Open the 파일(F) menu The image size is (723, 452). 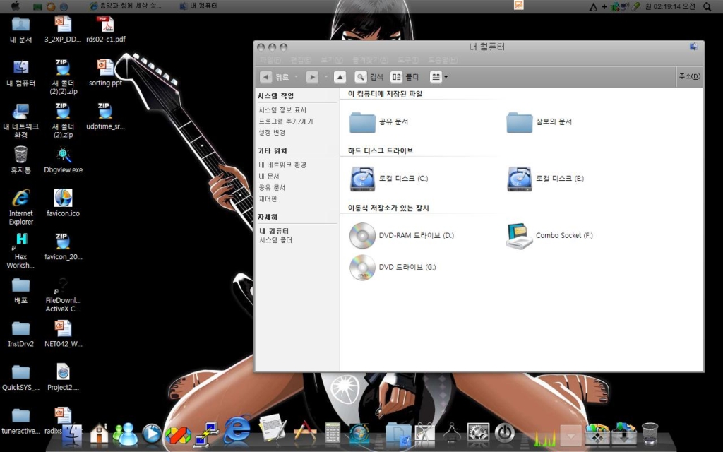coord(270,60)
